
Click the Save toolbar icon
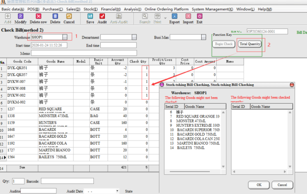pos(90,18)
